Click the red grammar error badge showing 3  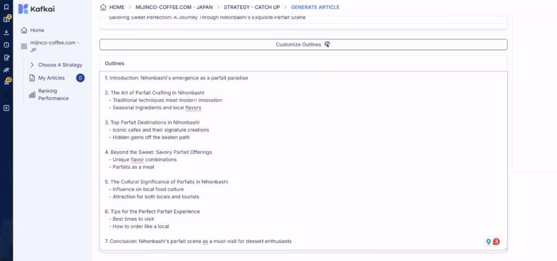pos(496,242)
